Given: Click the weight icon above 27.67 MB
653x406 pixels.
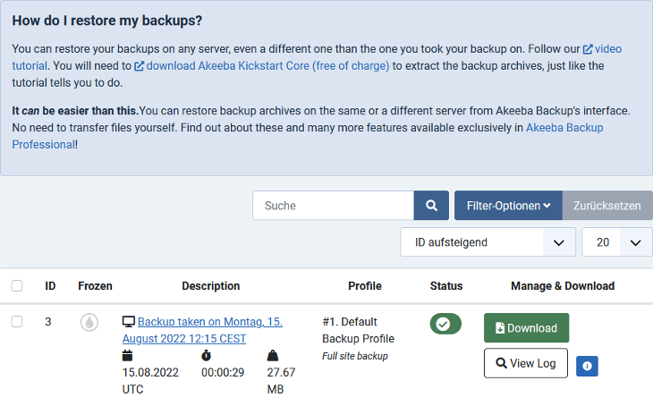Looking at the screenshot, I should coord(272,356).
